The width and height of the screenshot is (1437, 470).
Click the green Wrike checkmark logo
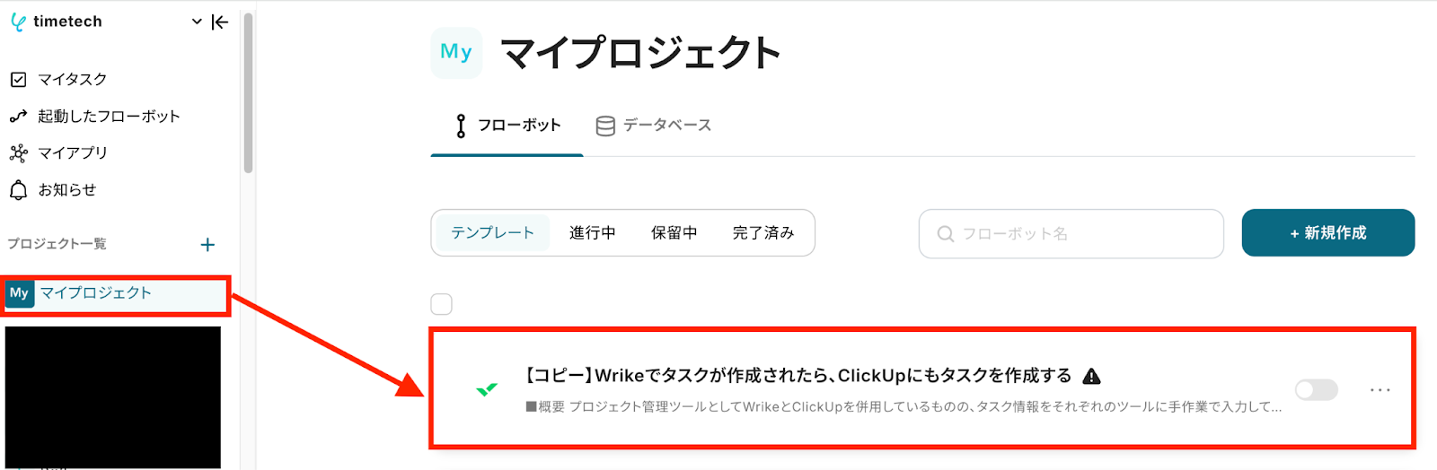click(487, 389)
